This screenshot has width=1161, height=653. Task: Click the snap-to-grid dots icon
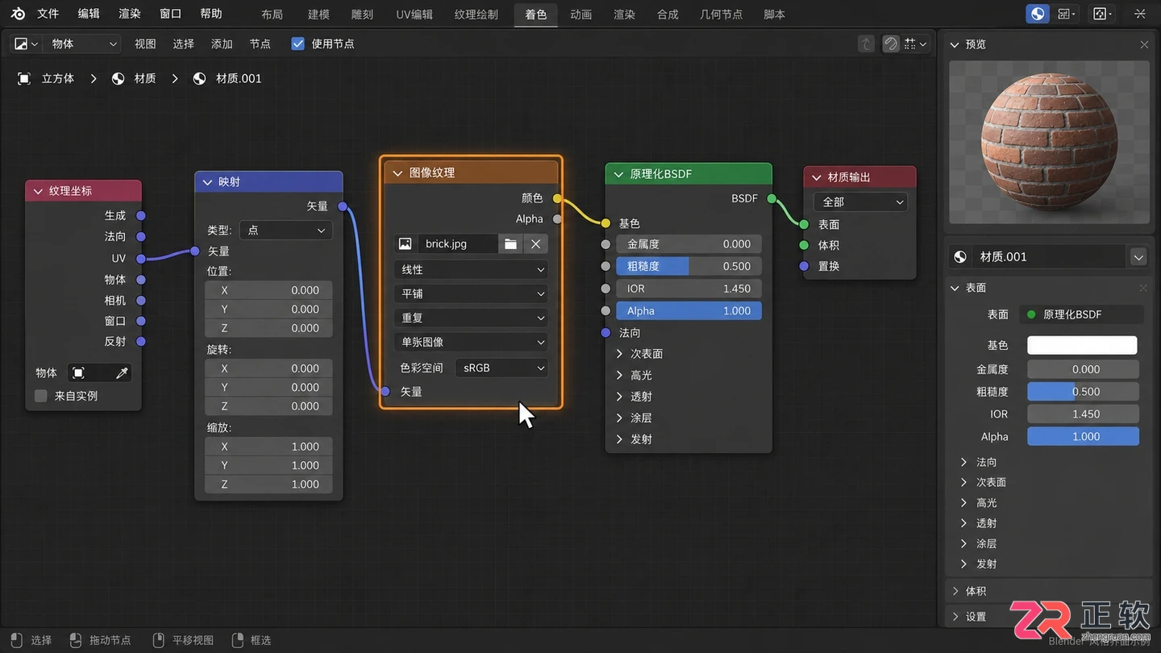[x=910, y=44]
